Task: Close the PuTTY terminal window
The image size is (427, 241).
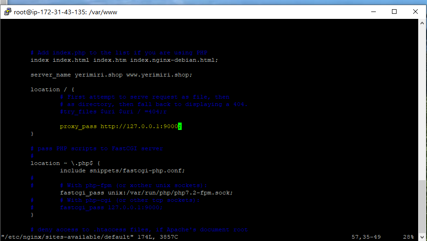Action: [x=415, y=12]
